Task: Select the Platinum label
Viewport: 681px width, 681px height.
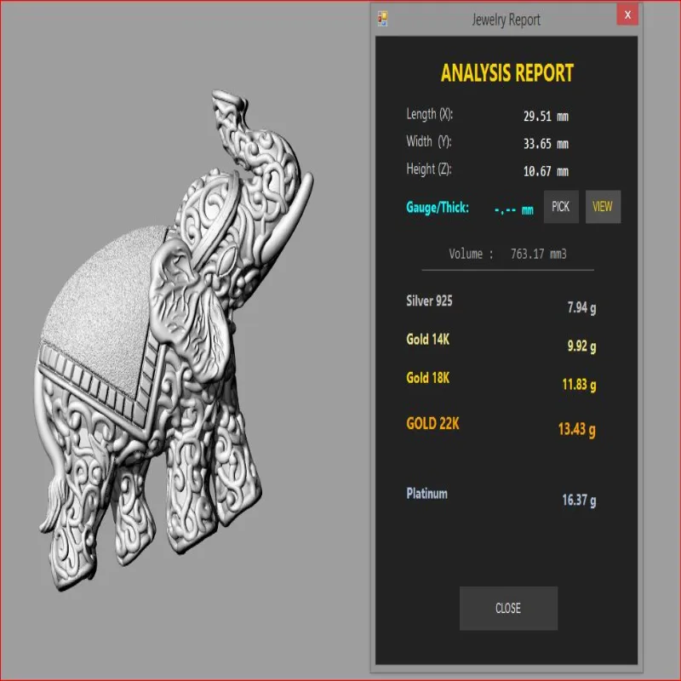Action: [426, 494]
